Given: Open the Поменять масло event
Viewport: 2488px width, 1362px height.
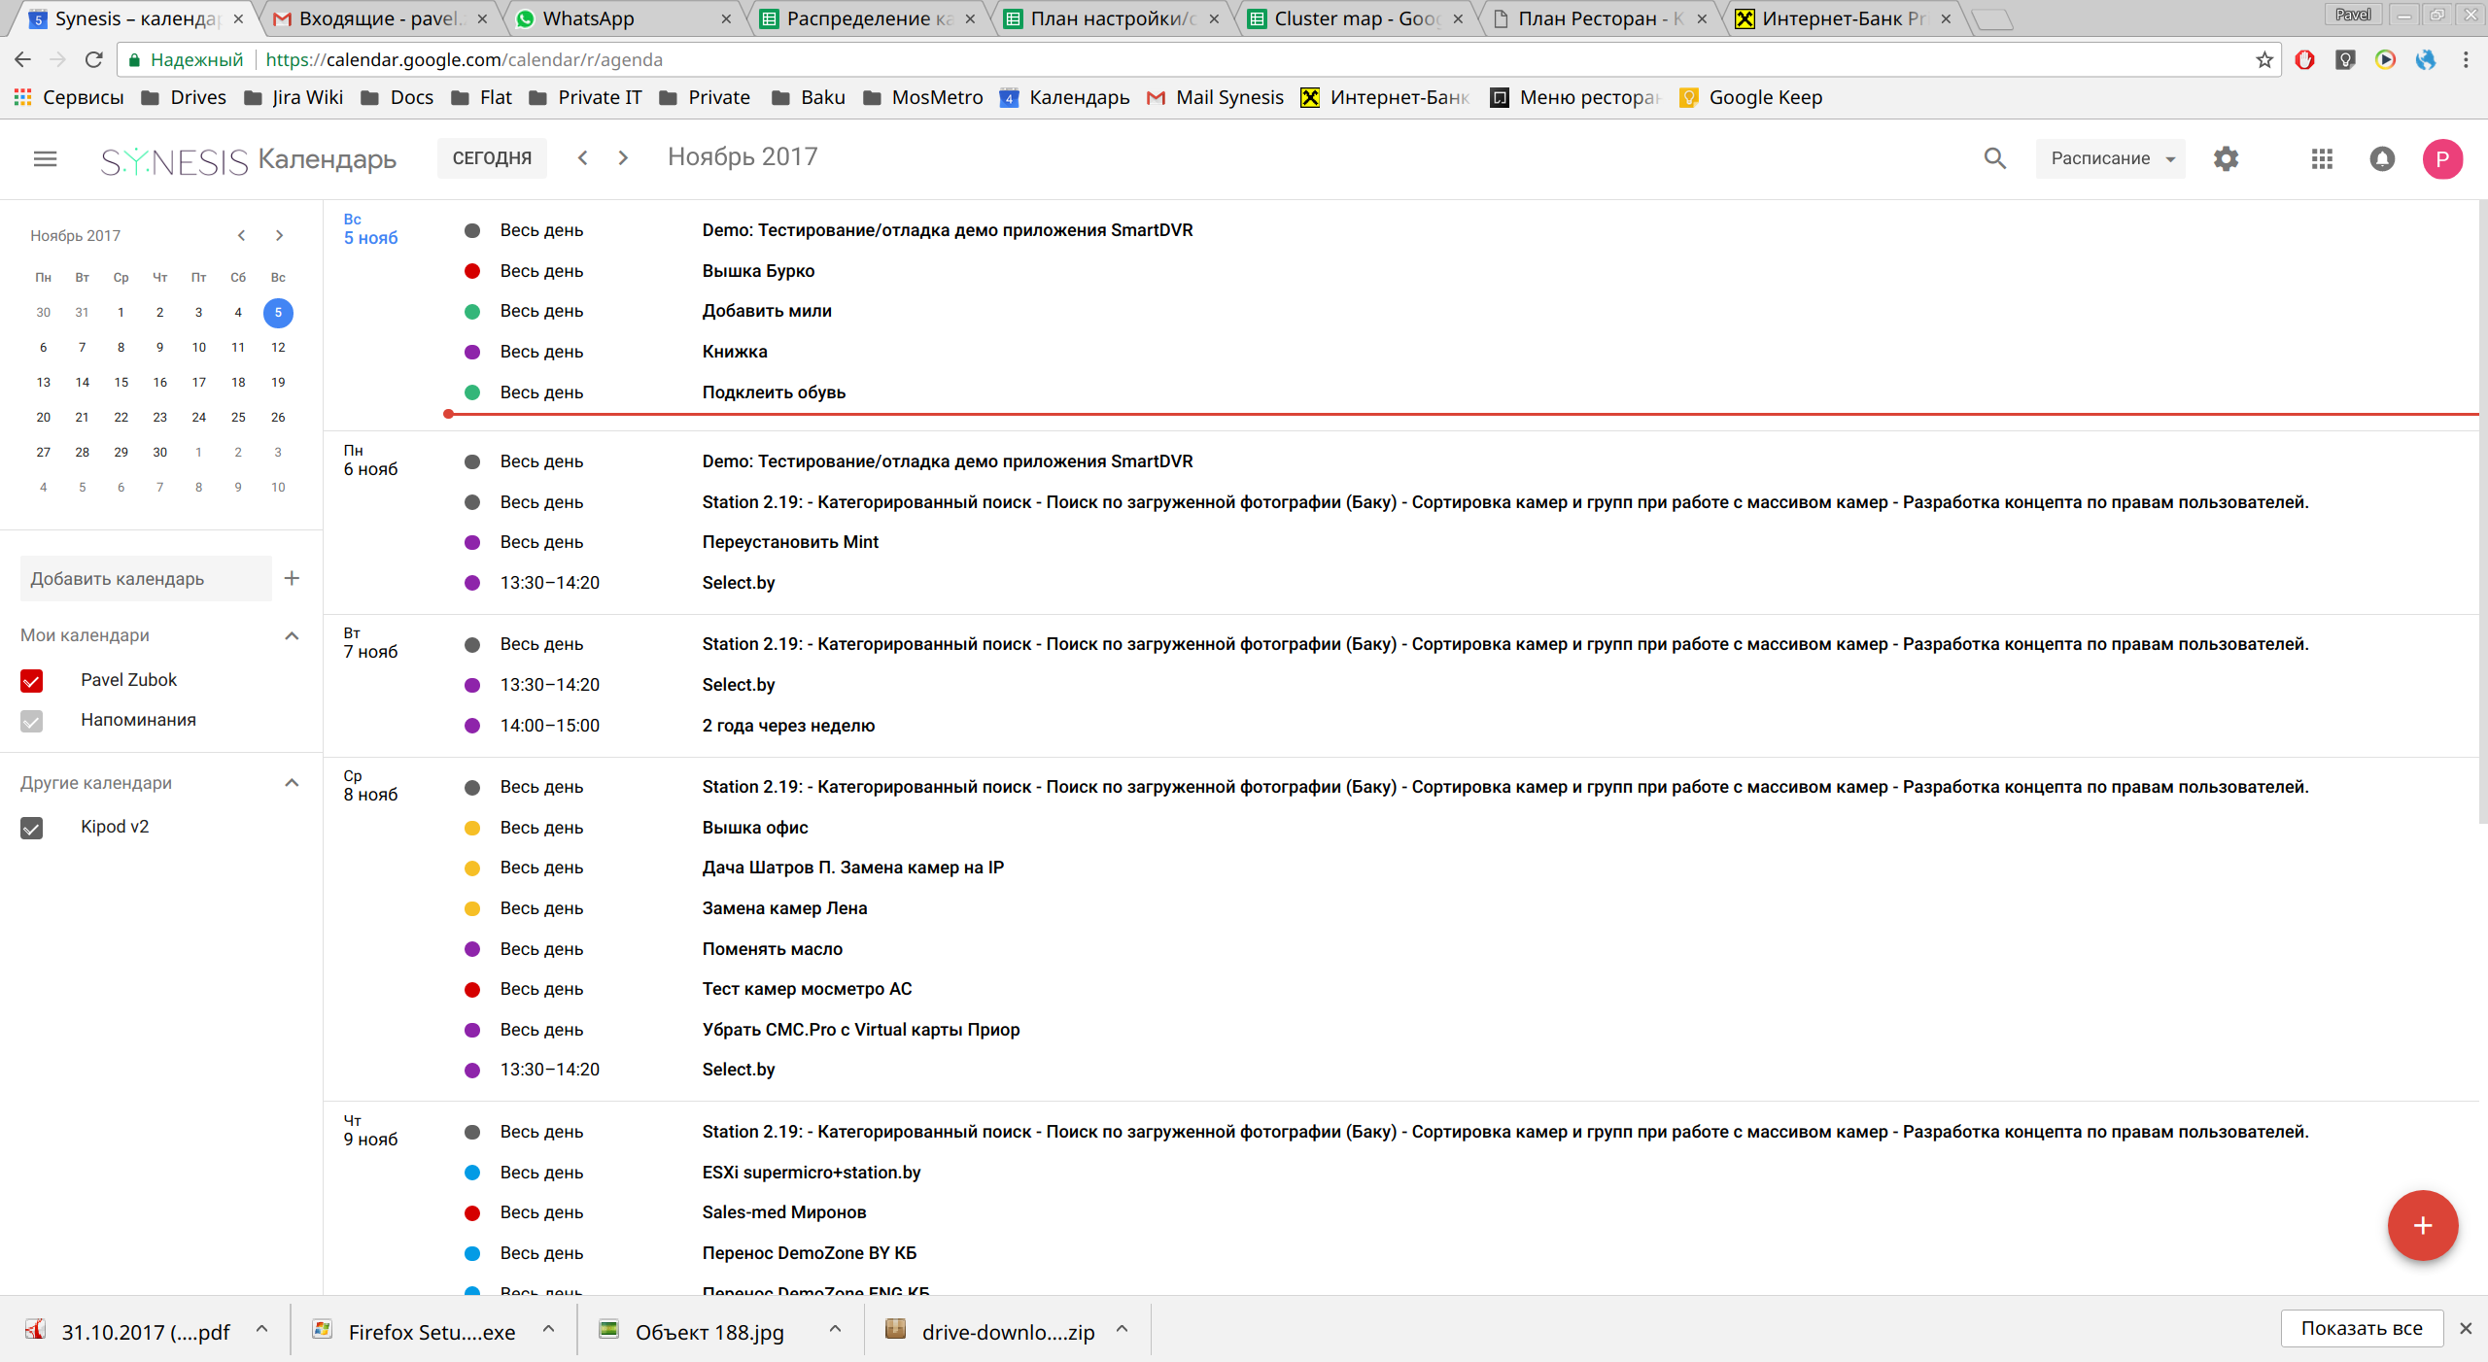Looking at the screenshot, I should [x=773, y=949].
